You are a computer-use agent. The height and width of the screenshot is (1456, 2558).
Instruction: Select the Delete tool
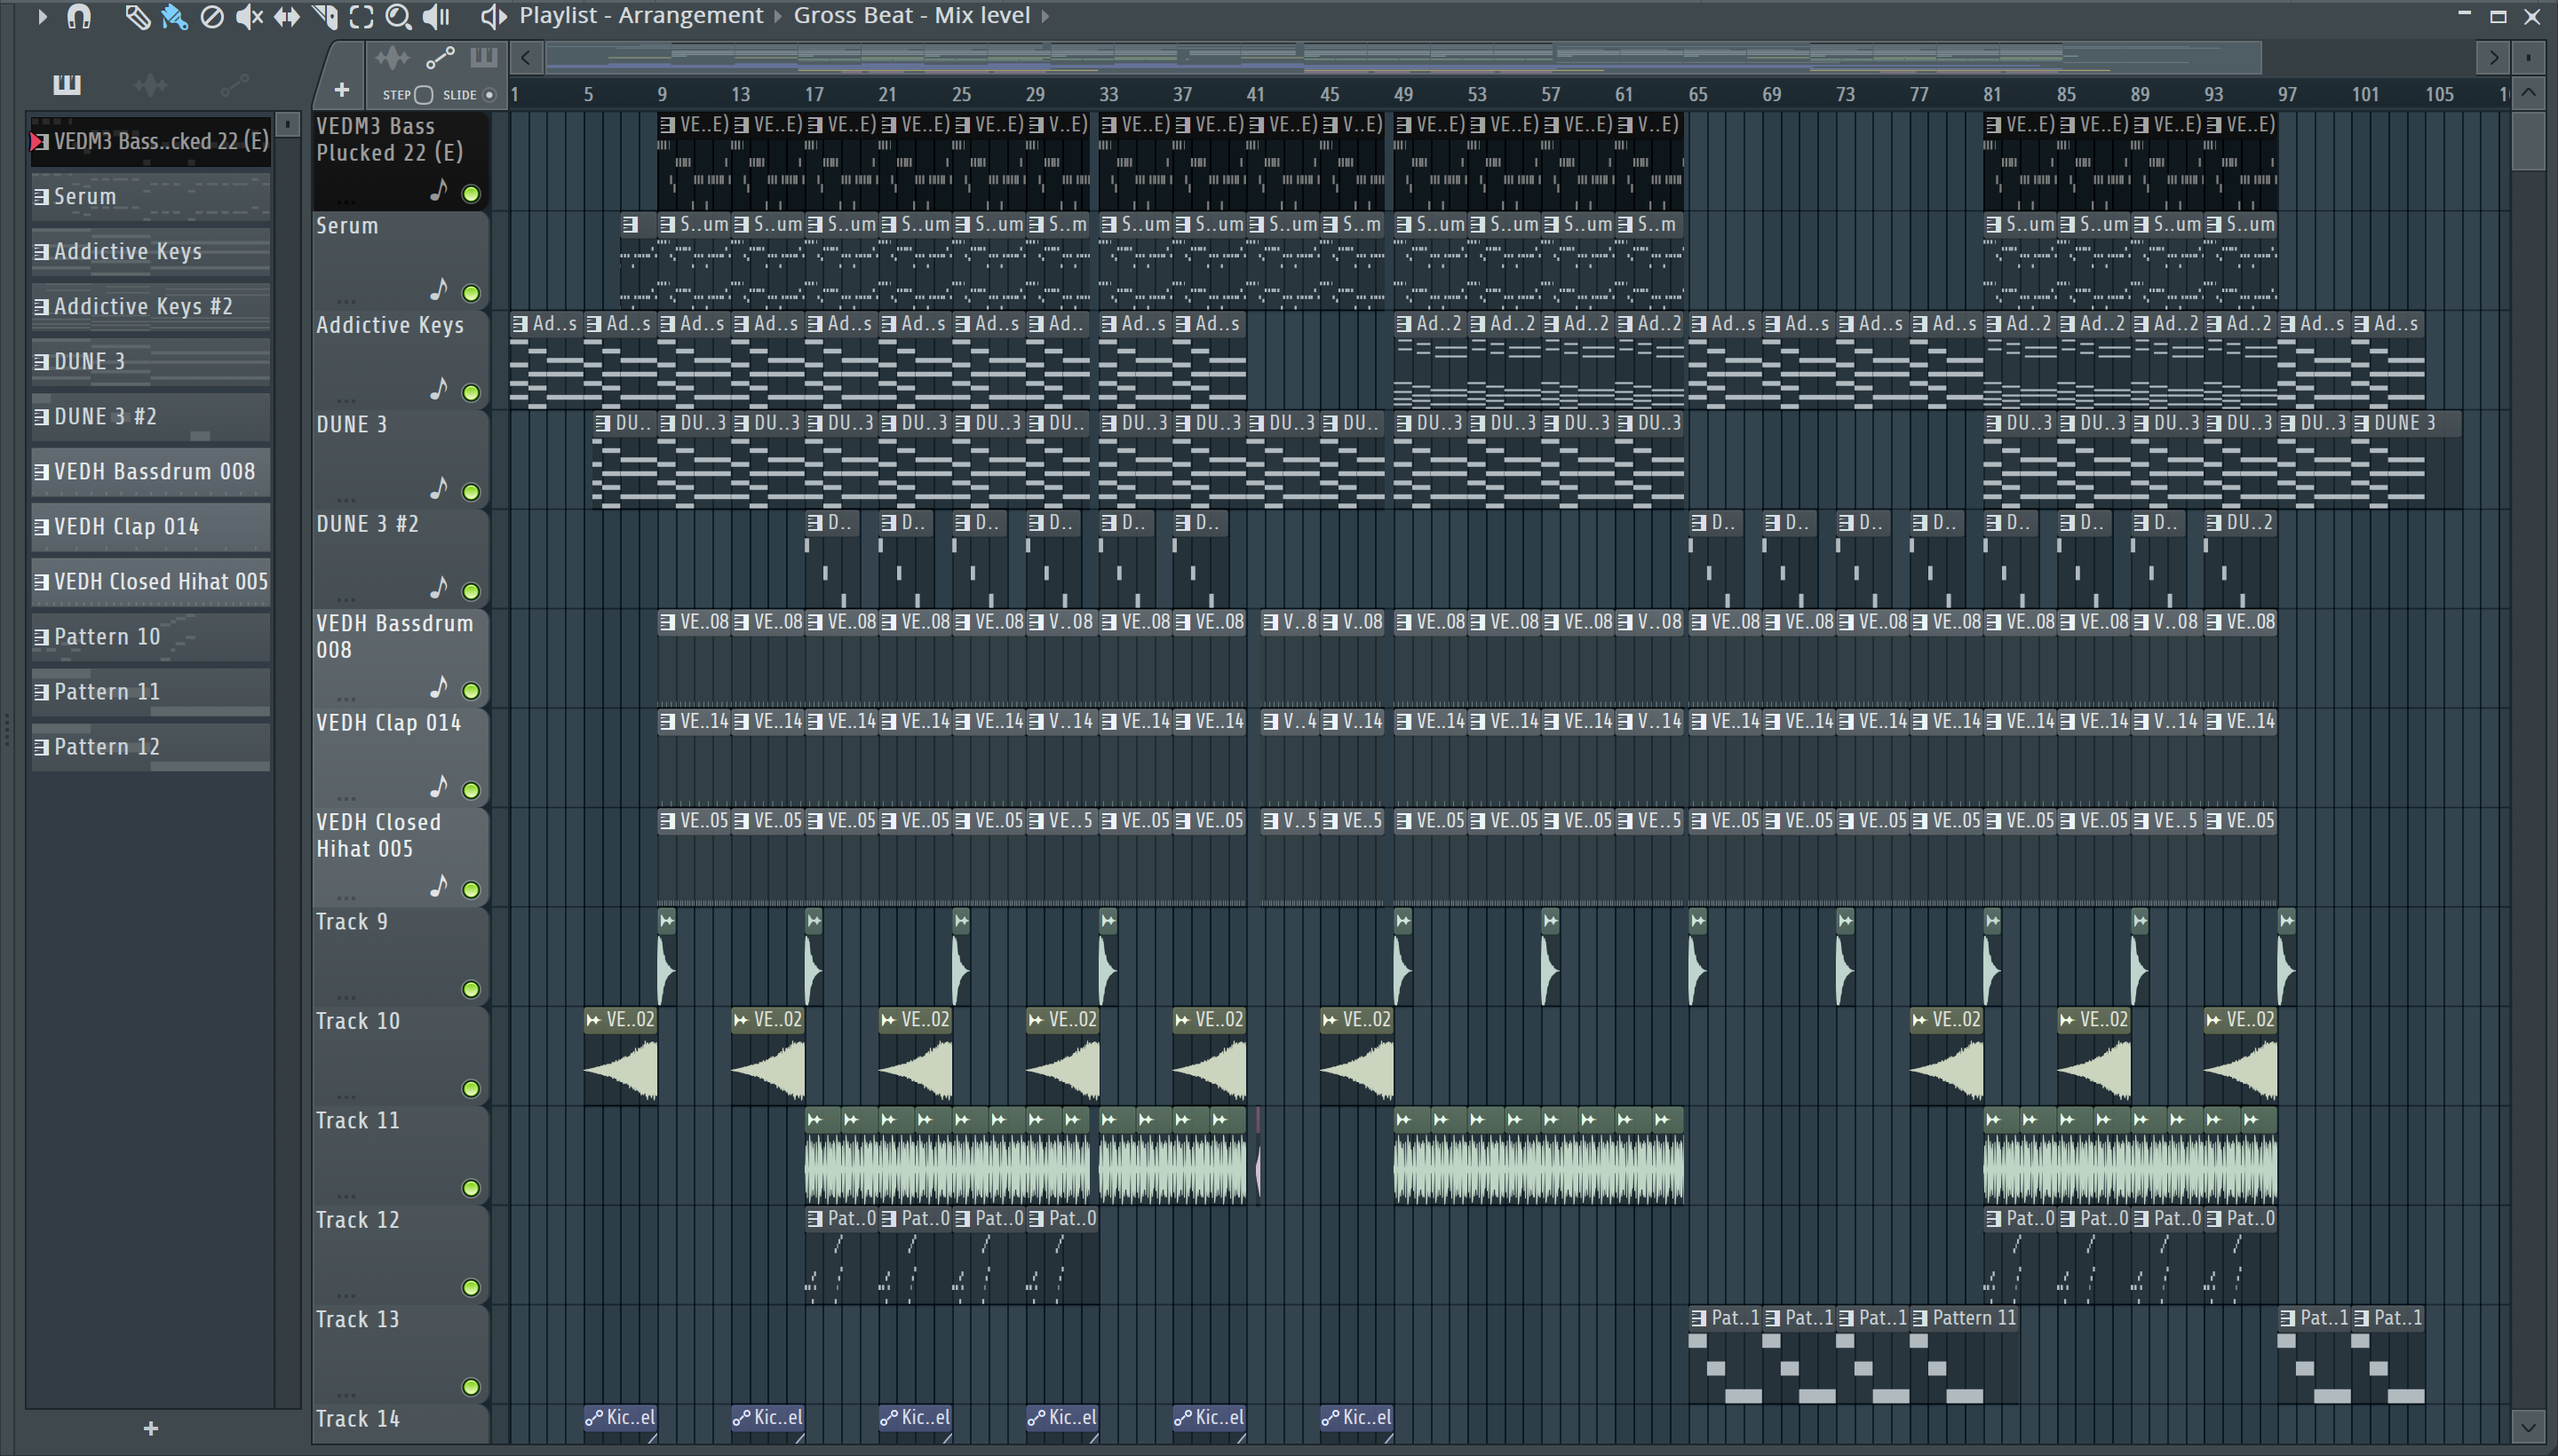pyautogui.click(x=212, y=17)
